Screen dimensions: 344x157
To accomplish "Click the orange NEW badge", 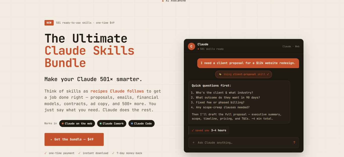I will pos(49,23).
